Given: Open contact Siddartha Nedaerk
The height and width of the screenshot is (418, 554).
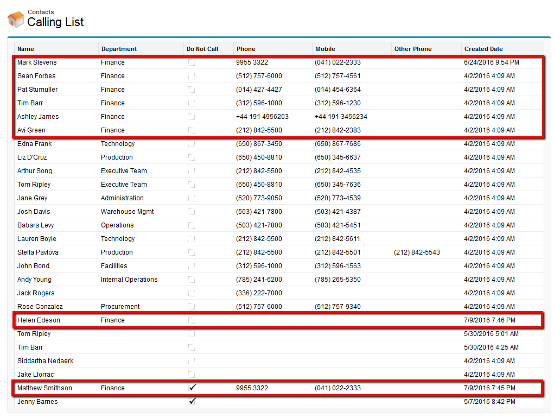Looking at the screenshot, I should (45, 361).
